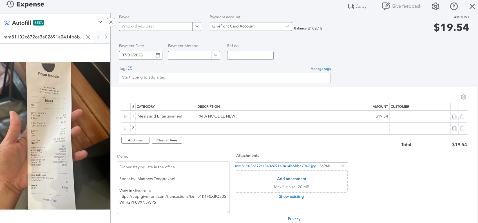
Task: Open the Payment Date calendar picker
Action: [x=158, y=55]
